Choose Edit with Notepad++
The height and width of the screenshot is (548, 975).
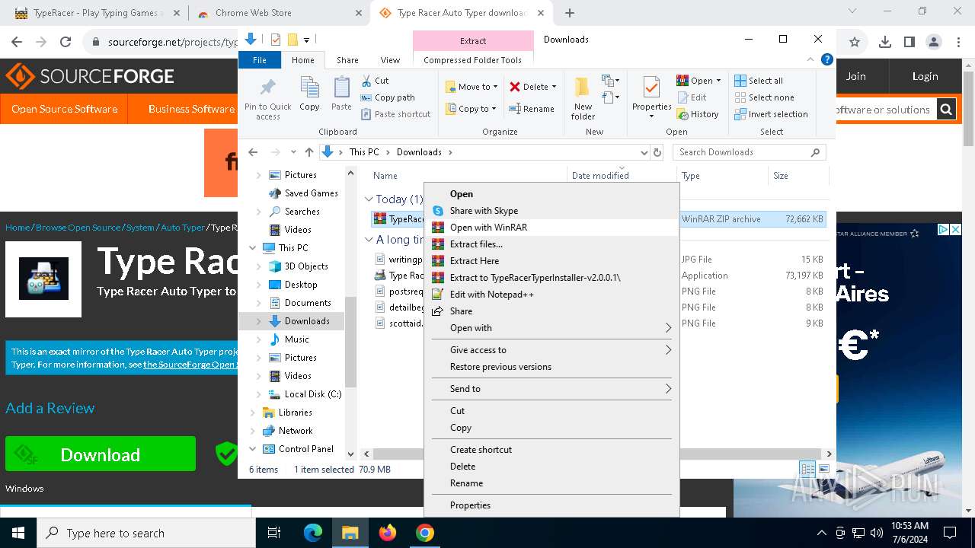tap(551, 295)
